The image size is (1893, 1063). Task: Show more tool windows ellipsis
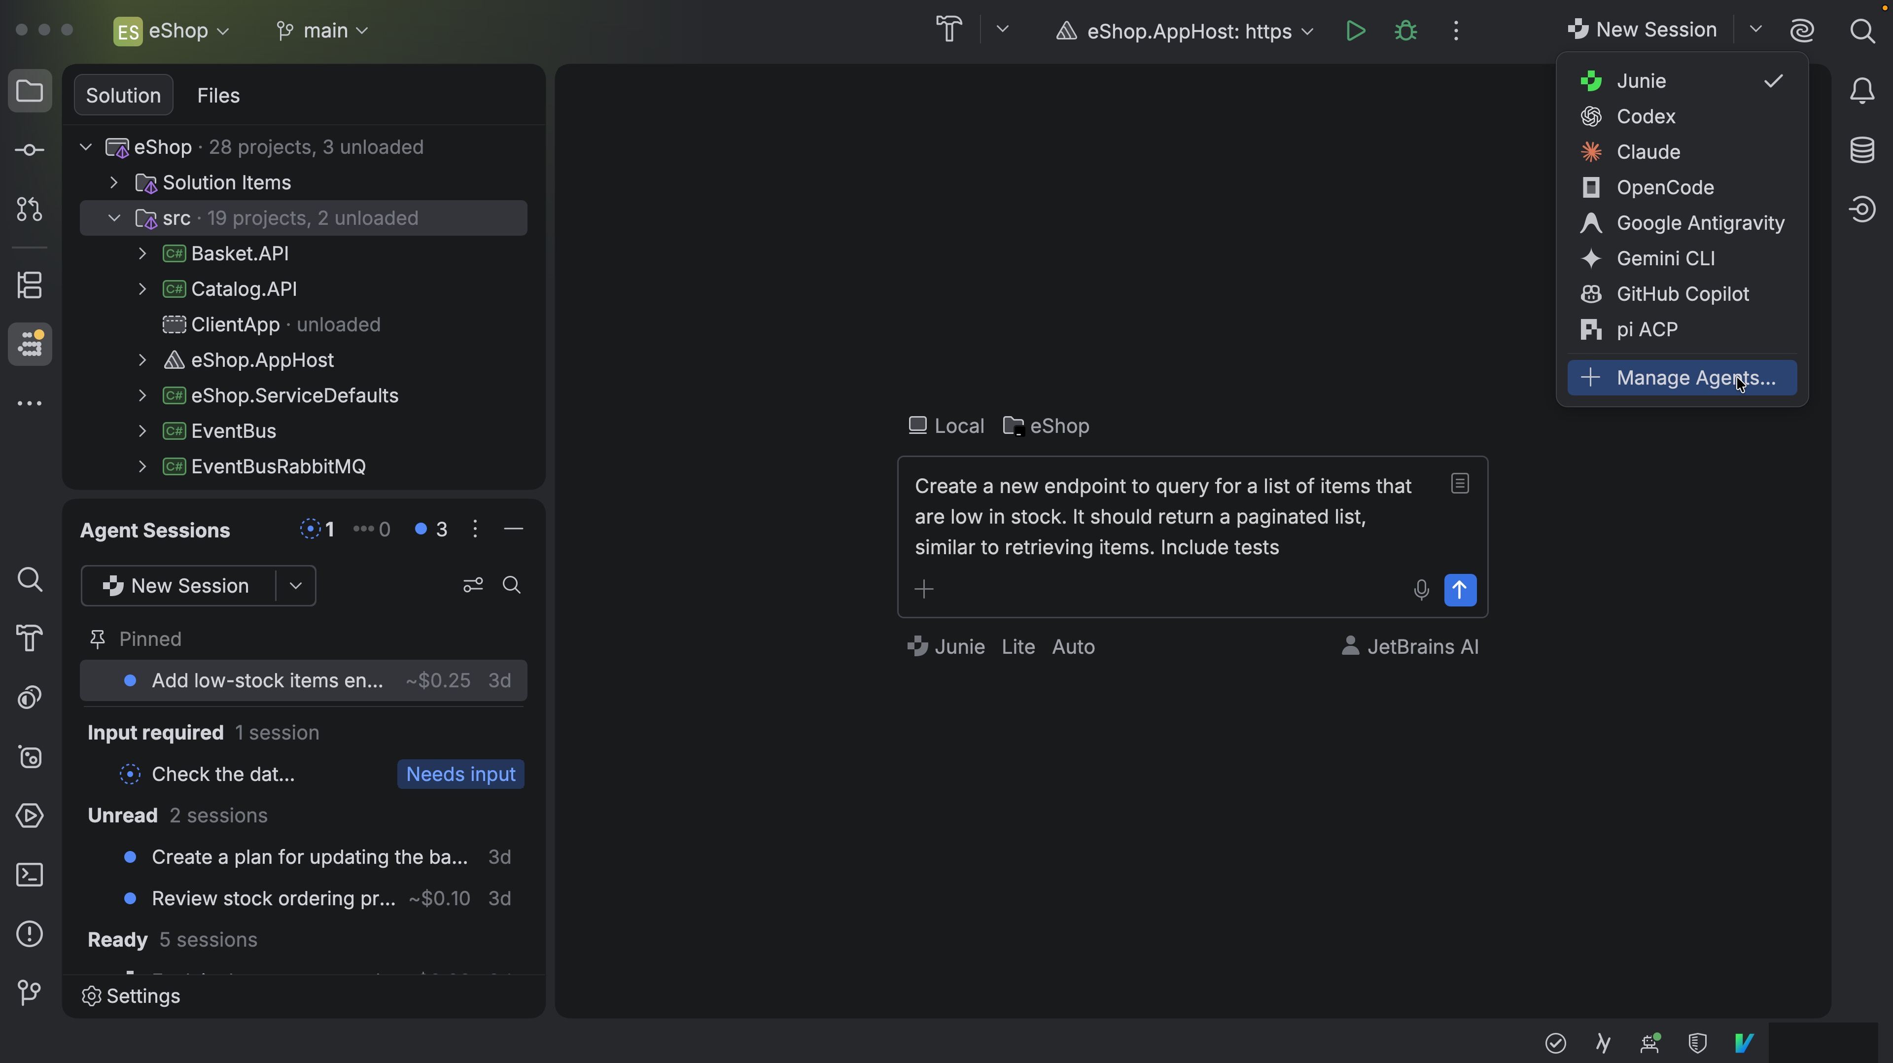click(30, 404)
